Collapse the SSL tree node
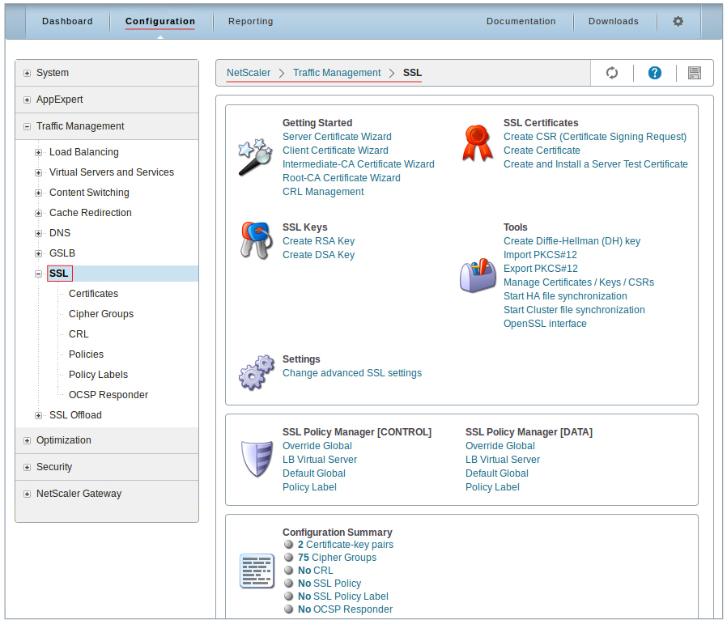The height and width of the screenshot is (624, 727). pyautogui.click(x=39, y=274)
